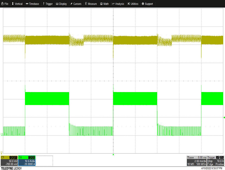
Task: Open the Analysis menu
Action: [118, 4]
